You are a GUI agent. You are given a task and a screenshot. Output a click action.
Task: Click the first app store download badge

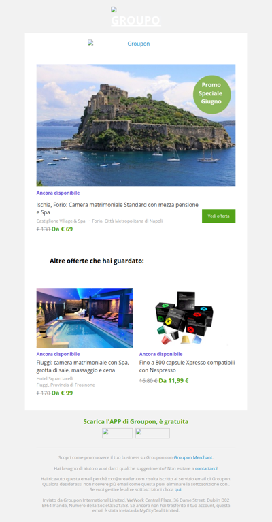tap(118, 433)
